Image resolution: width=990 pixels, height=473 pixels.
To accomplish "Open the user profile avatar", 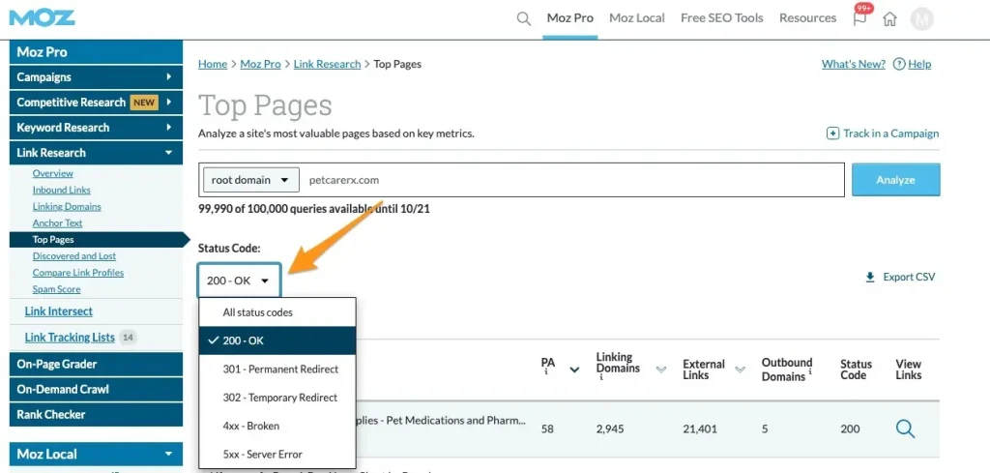I will 922,18.
